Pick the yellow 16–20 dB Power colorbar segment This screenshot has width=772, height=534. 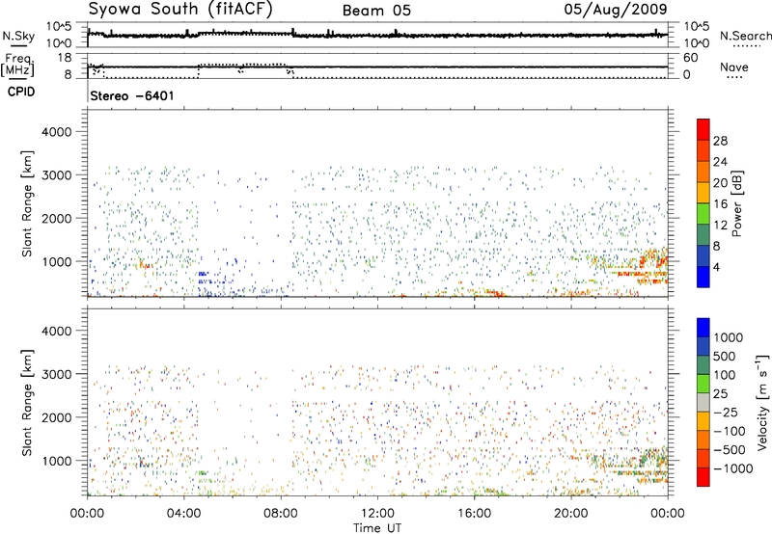click(703, 193)
